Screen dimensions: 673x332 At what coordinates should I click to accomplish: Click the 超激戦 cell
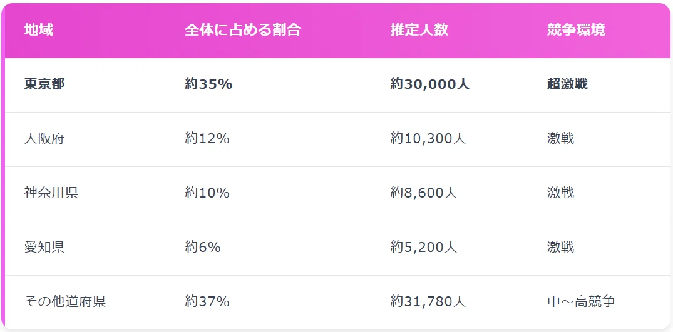click(x=567, y=84)
